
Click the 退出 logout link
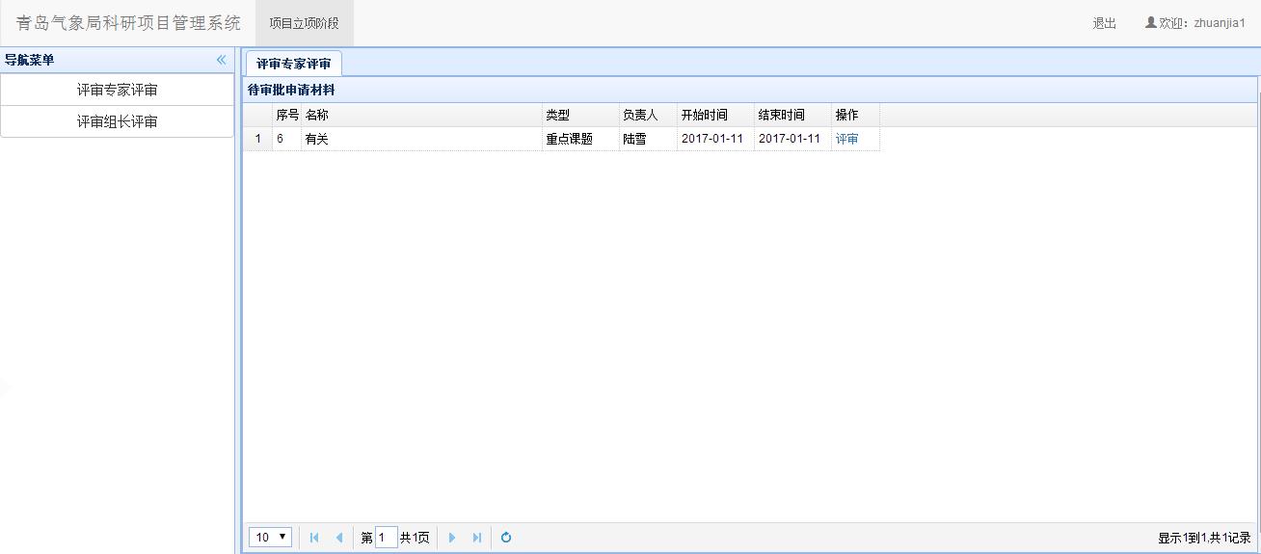[x=1105, y=23]
